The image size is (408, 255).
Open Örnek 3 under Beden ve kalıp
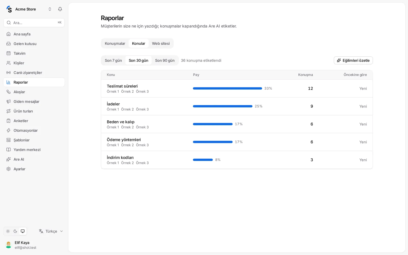(x=142, y=127)
